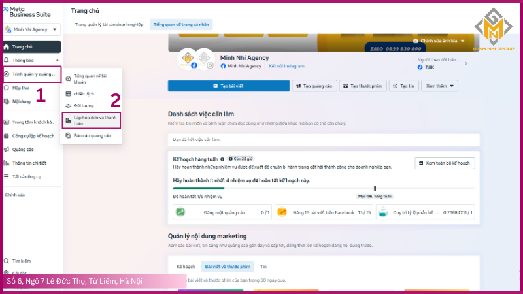523x294 pixels.
Task: Open Thông báo notifications bell icon
Action: tap(7, 61)
